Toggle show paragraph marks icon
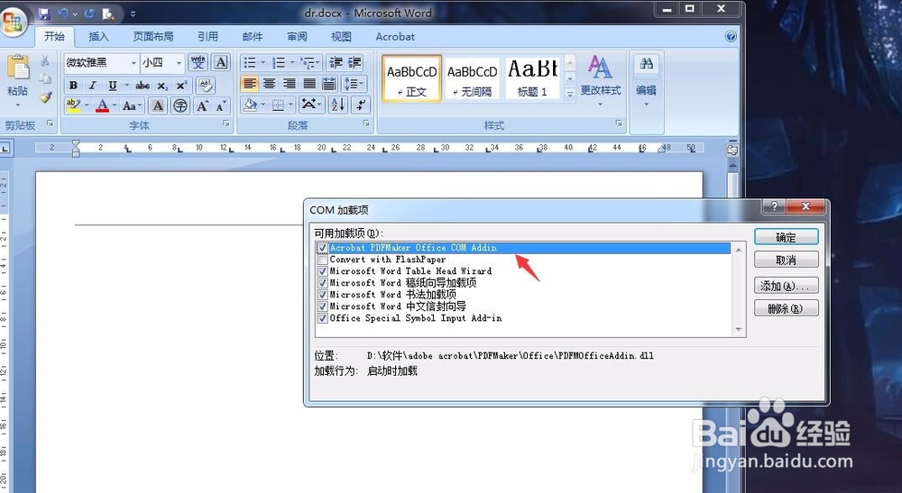Screen dimensions: 902x493 pyautogui.click(x=361, y=105)
